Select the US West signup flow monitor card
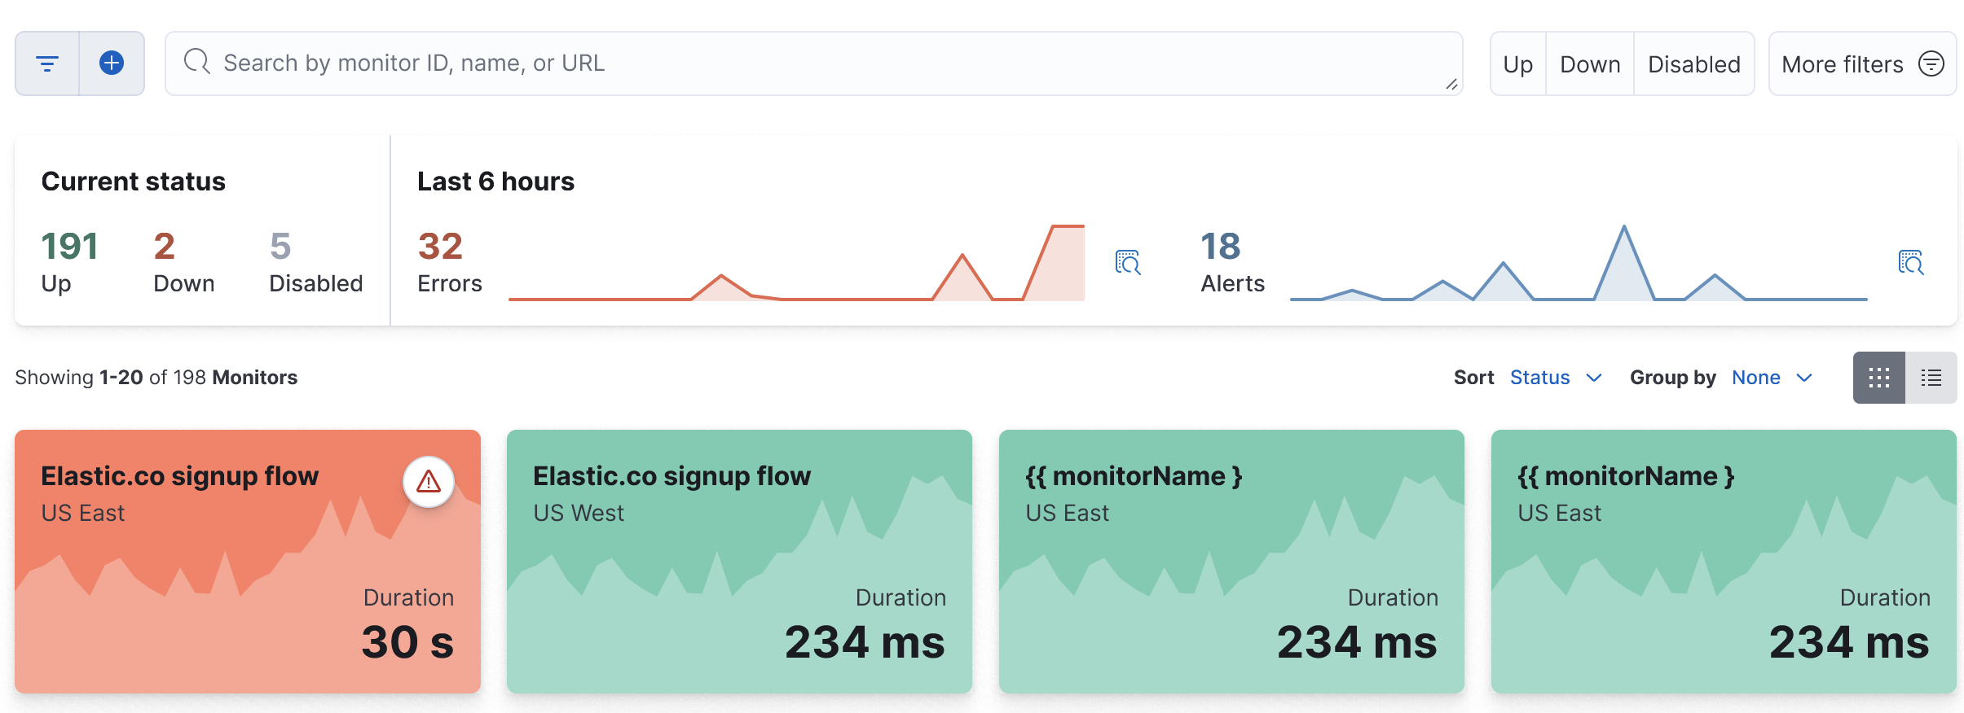Viewport: 1964px width, 713px height. pyautogui.click(x=738, y=562)
